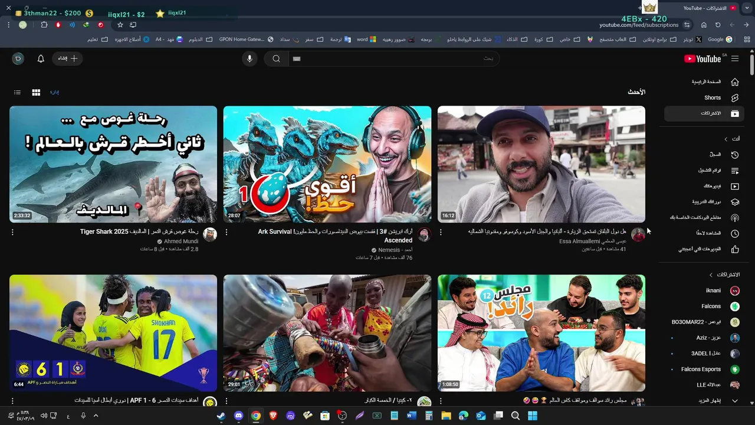
Task: Open the account avatar menu
Action: 18,58
